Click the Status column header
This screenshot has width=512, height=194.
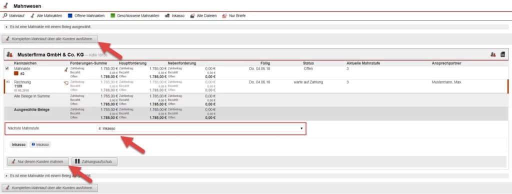coord(308,63)
